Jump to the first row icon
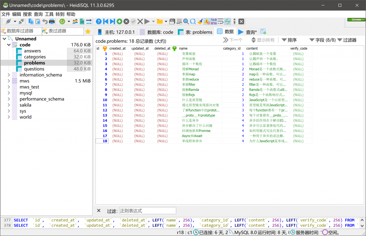366x236 pixels. pos(106,21)
